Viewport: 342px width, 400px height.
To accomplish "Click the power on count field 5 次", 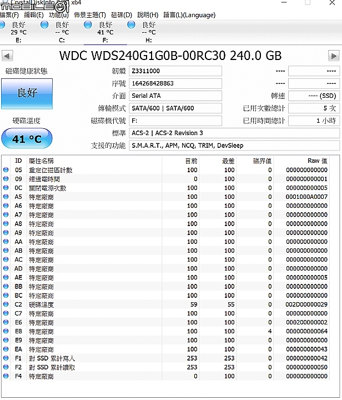I will pos(314,108).
